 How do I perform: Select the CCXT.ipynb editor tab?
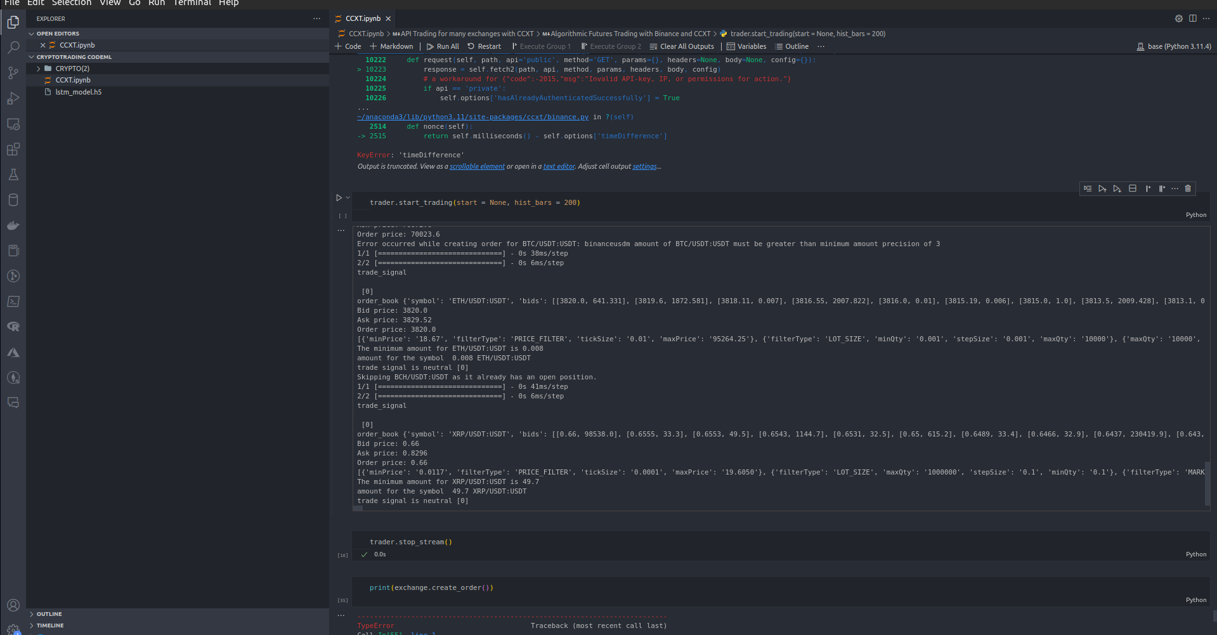(x=362, y=18)
